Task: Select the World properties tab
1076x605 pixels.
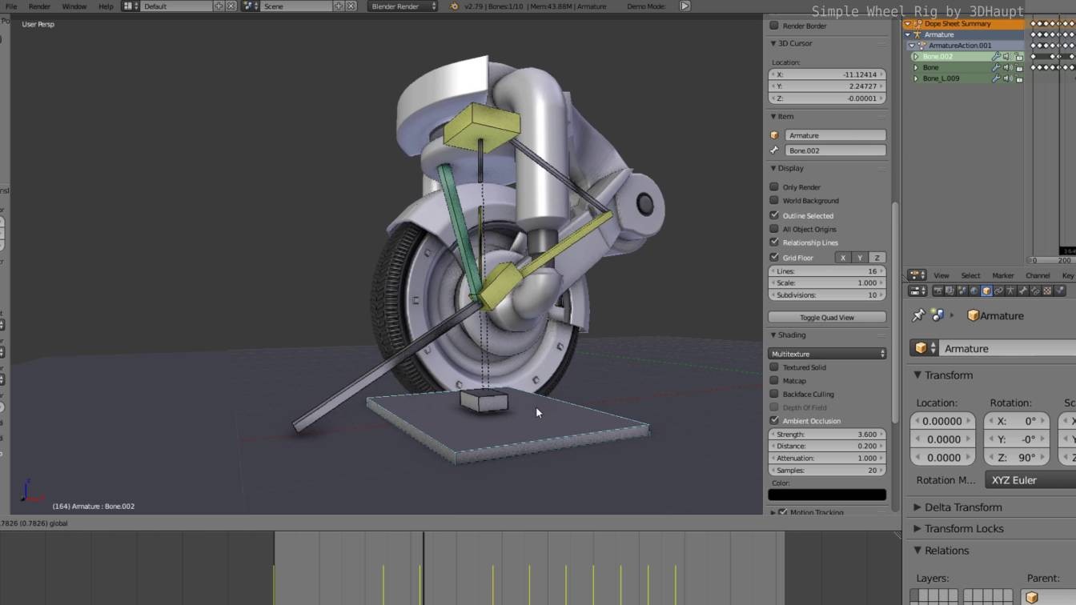Action: [974, 290]
